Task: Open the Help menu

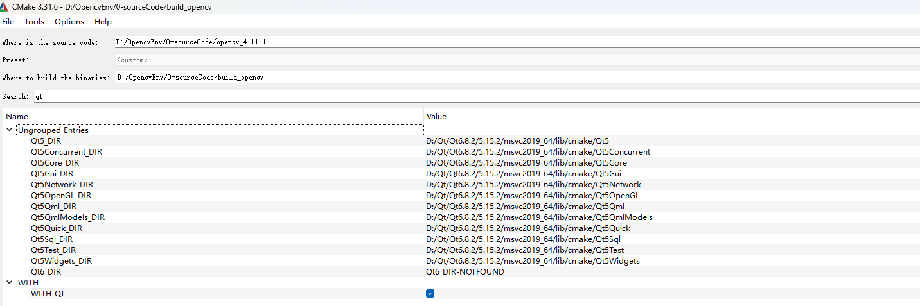Action: click(103, 21)
